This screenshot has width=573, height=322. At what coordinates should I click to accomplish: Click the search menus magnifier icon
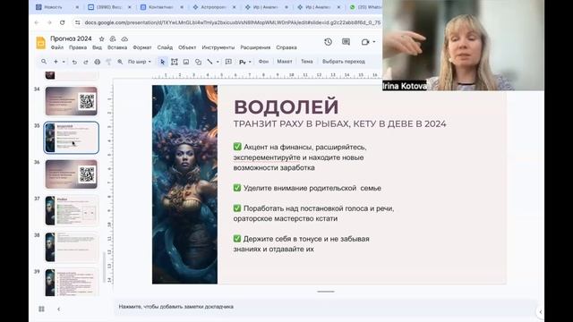click(44, 62)
